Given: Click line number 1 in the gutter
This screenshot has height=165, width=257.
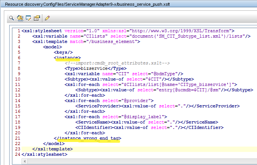Looking at the screenshot, I should [x=19, y=31].
